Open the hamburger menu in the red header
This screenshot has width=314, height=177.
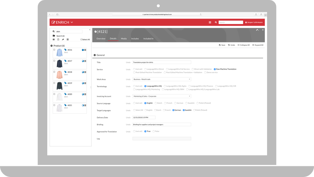(210, 22)
